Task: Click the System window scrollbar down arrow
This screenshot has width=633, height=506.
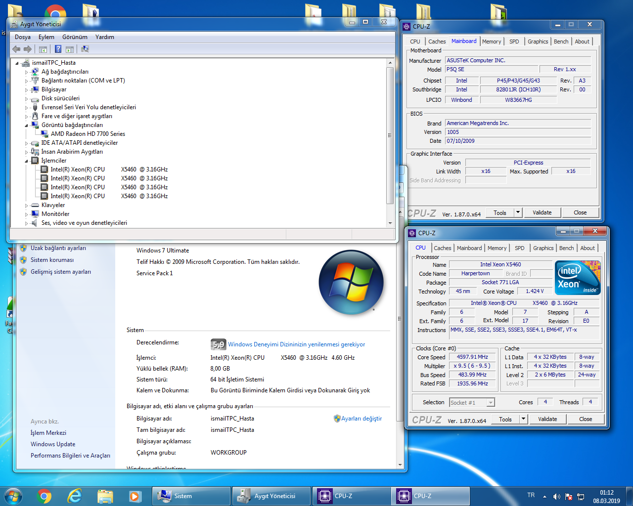Action: coord(400,464)
